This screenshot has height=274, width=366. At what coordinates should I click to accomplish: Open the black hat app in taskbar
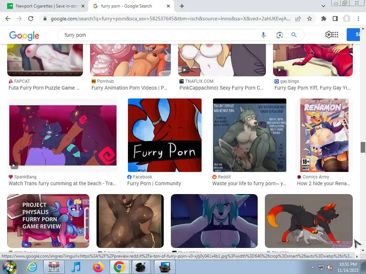(x=142, y=267)
